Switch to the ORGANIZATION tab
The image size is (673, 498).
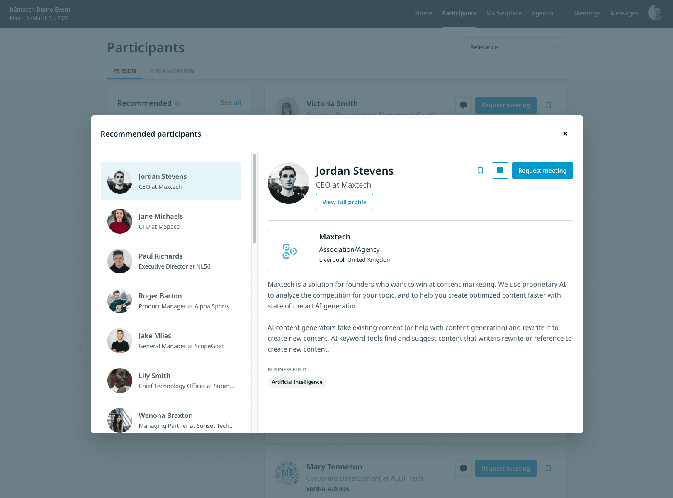(172, 71)
